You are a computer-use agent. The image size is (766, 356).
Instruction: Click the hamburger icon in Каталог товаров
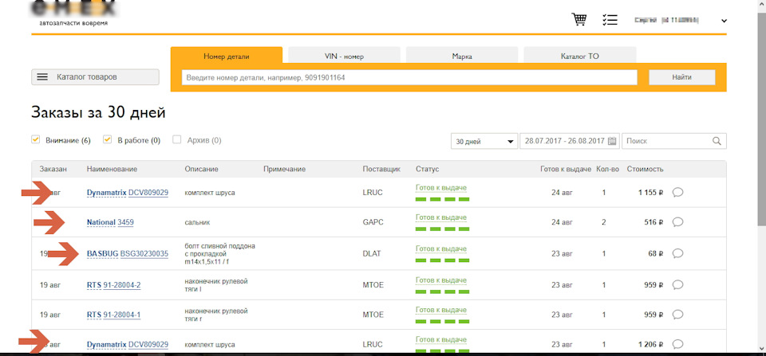pyautogui.click(x=42, y=77)
